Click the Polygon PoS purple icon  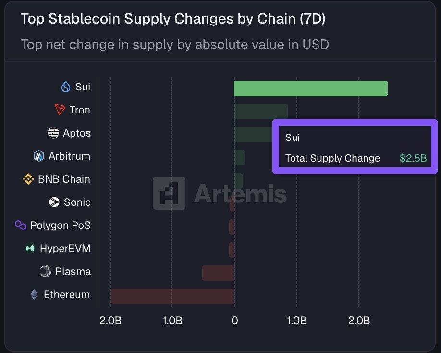click(20, 225)
